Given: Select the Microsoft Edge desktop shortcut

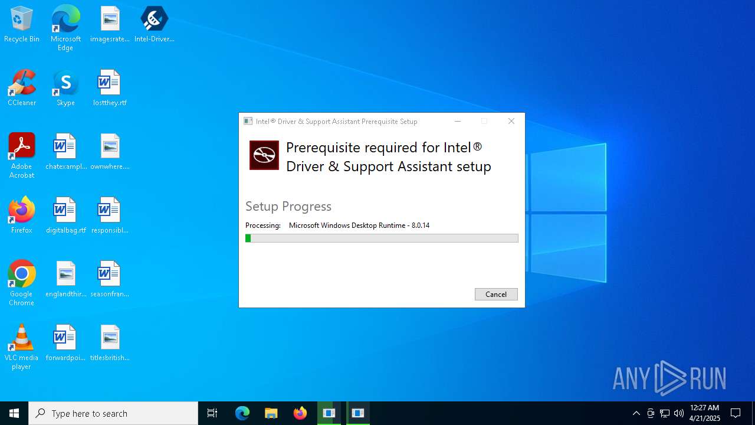Looking at the screenshot, I should point(65,28).
